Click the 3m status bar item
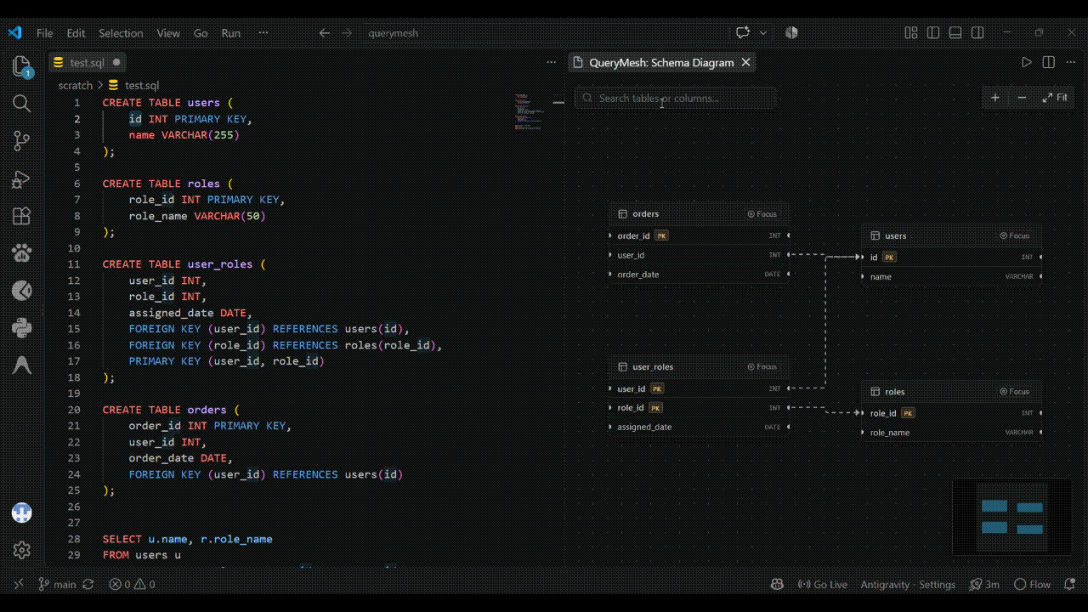This screenshot has height=612, width=1088. pyautogui.click(x=985, y=585)
